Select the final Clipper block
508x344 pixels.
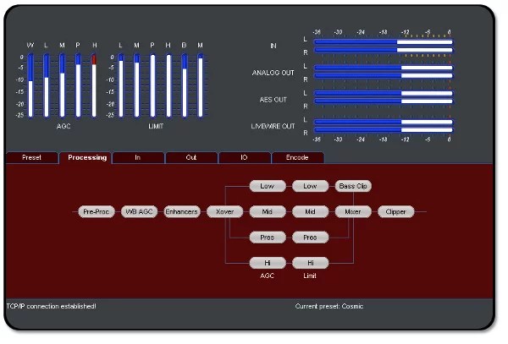click(x=396, y=211)
